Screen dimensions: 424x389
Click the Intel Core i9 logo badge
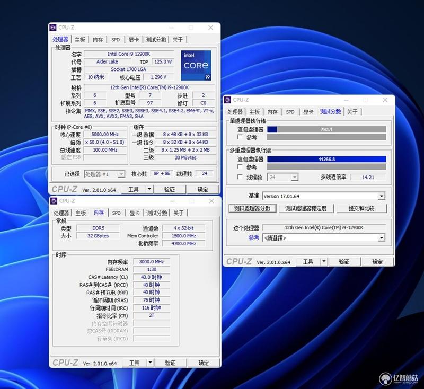pos(196,65)
